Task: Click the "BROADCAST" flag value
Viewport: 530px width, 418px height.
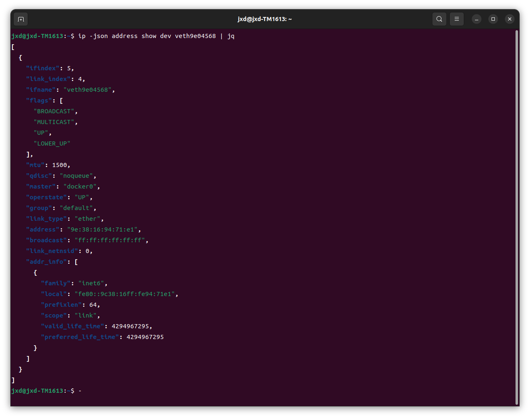Action: pos(54,111)
